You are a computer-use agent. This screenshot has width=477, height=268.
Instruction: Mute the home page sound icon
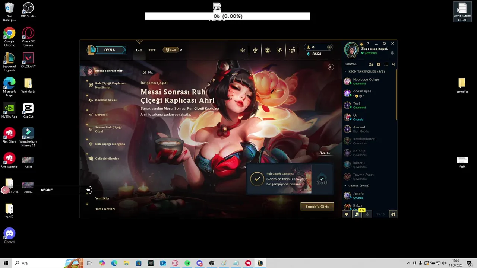tap(331, 67)
